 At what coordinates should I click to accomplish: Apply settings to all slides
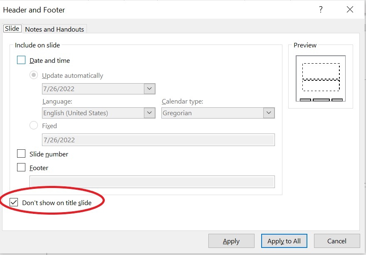pos(284,241)
